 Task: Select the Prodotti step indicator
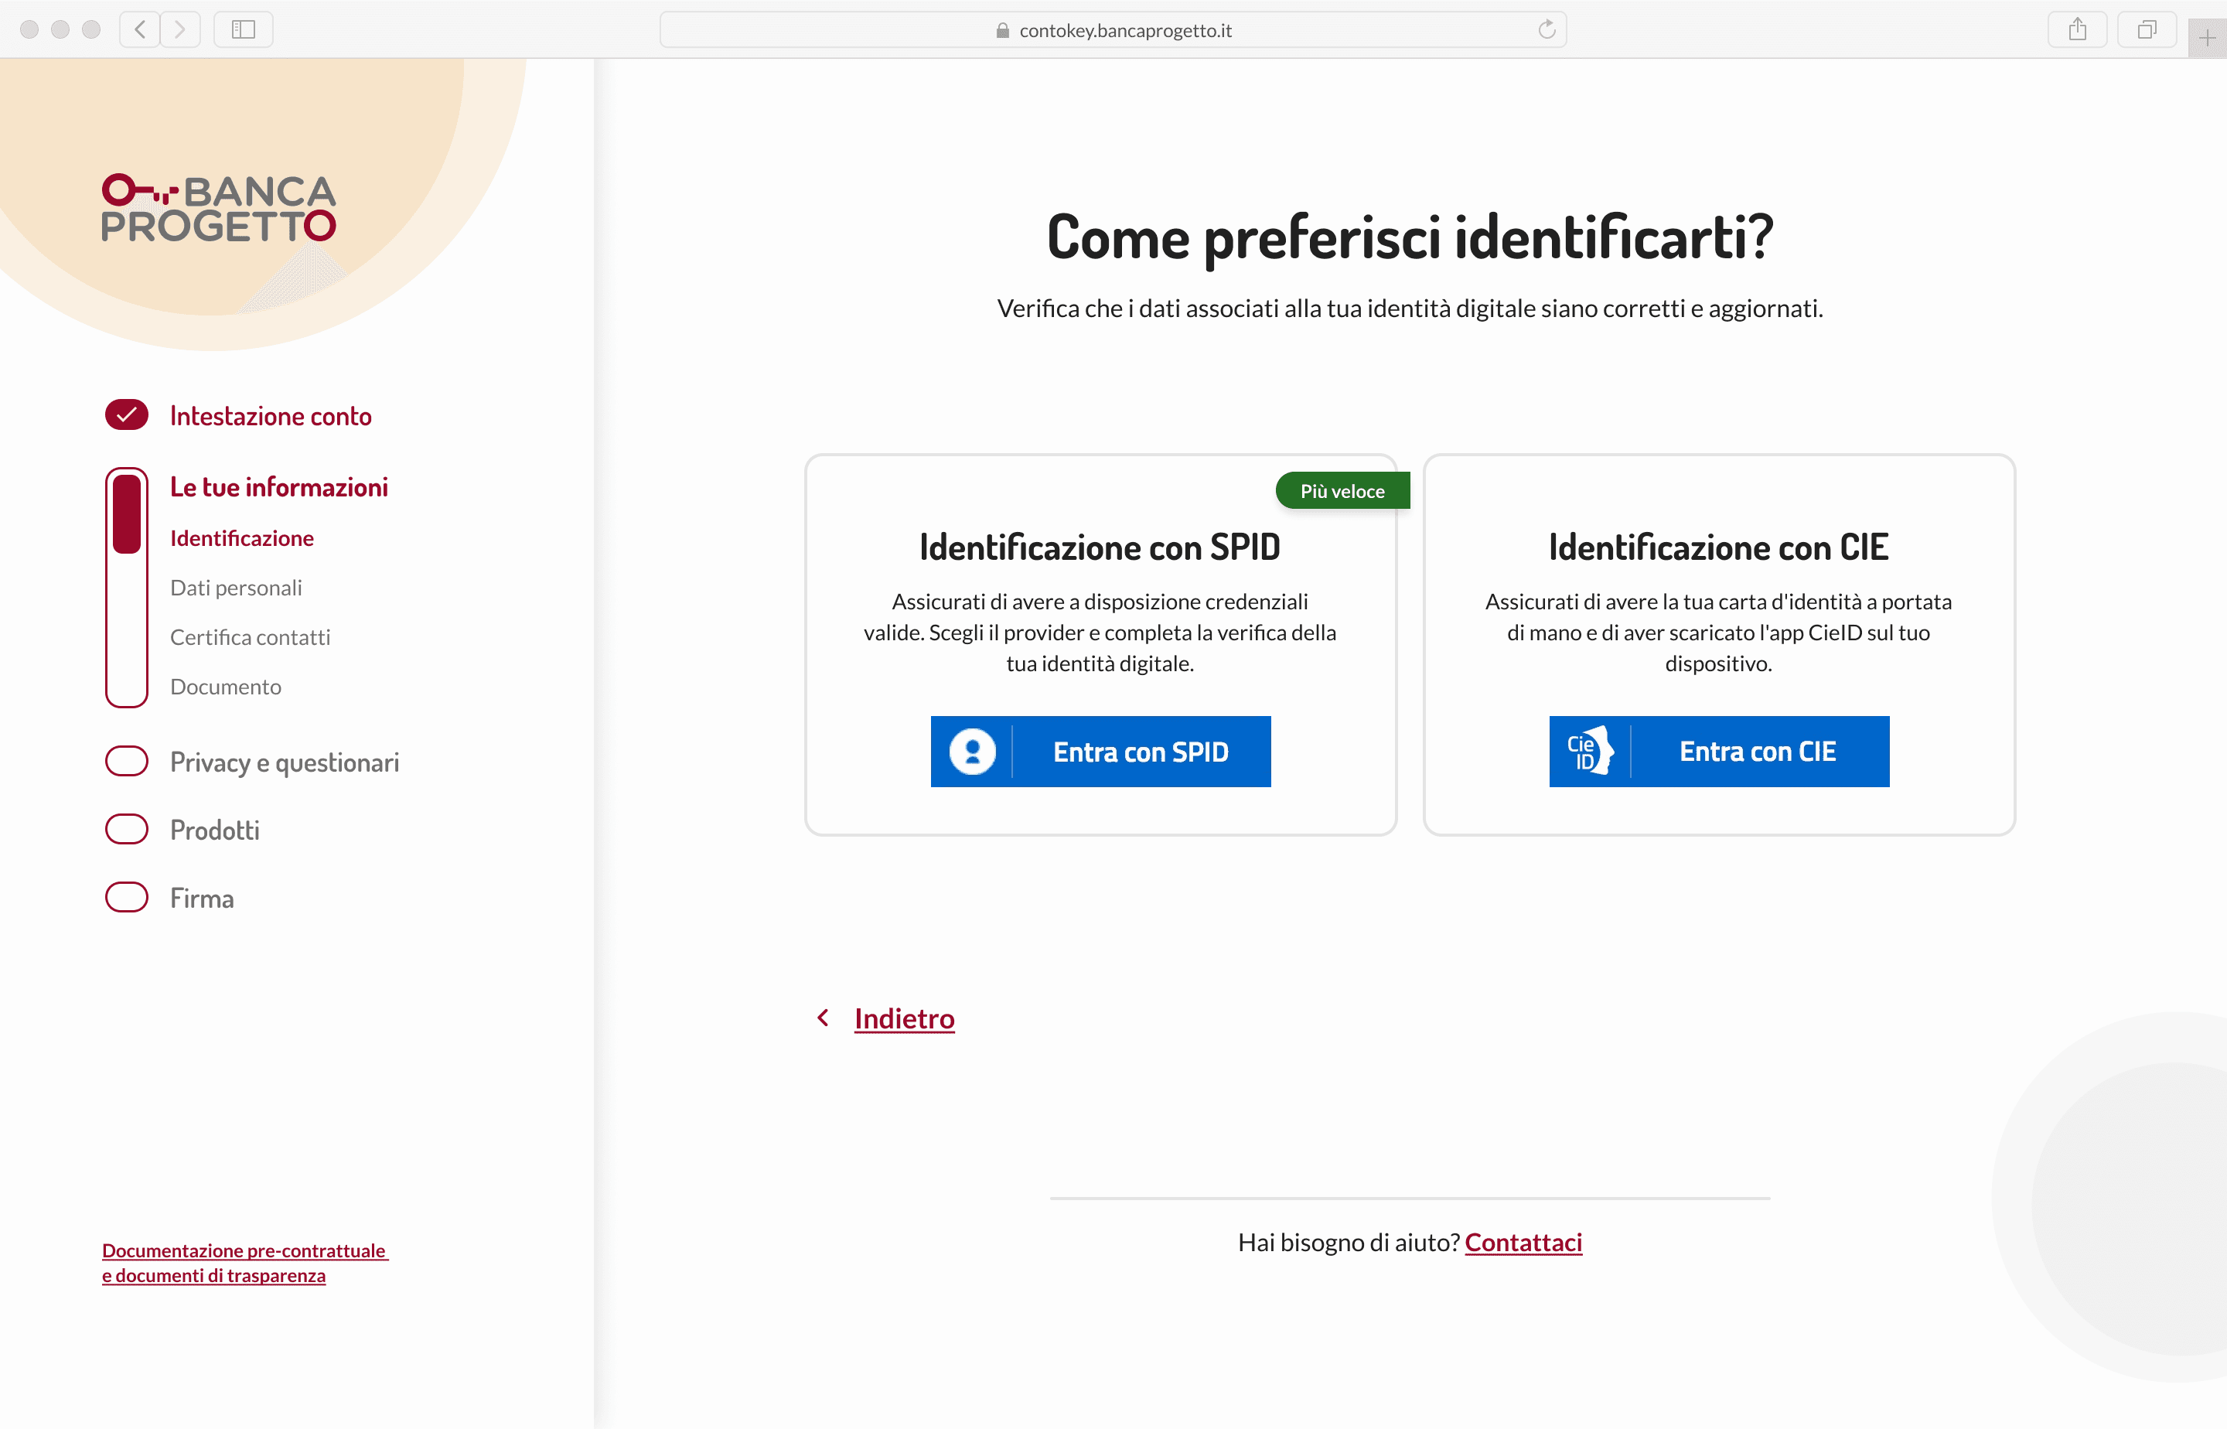pos(127,830)
